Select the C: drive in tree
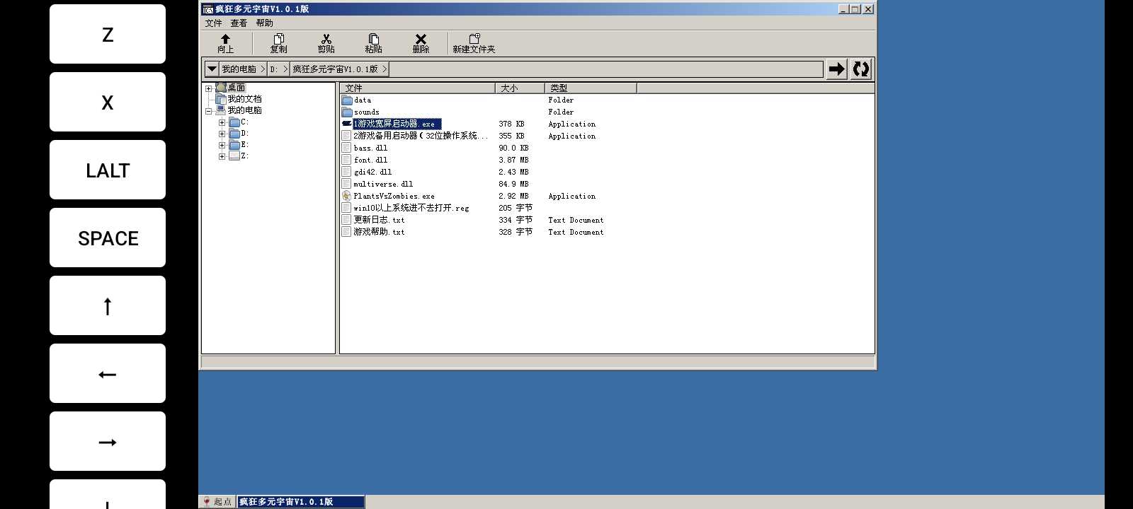This screenshot has width=1133, height=509. pyautogui.click(x=244, y=122)
